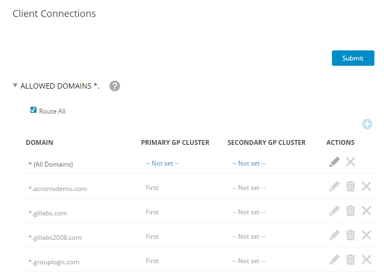Click the Primary GP Cluster column header
The width and height of the screenshot is (384, 278).
coord(175,142)
